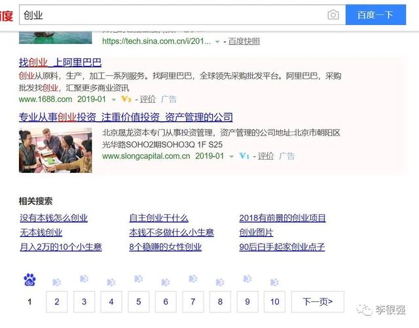Open the 找创业 上阿里巴巴 result link
419x328 pixels.
[60, 62]
